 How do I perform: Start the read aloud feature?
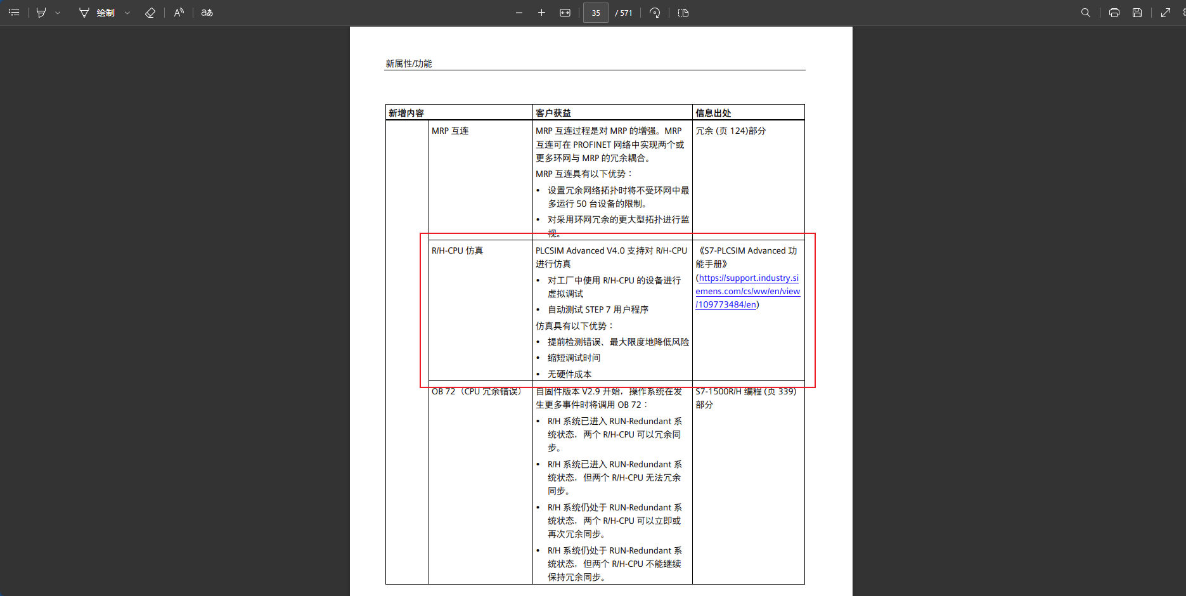pyautogui.click(x=179, y=13)
